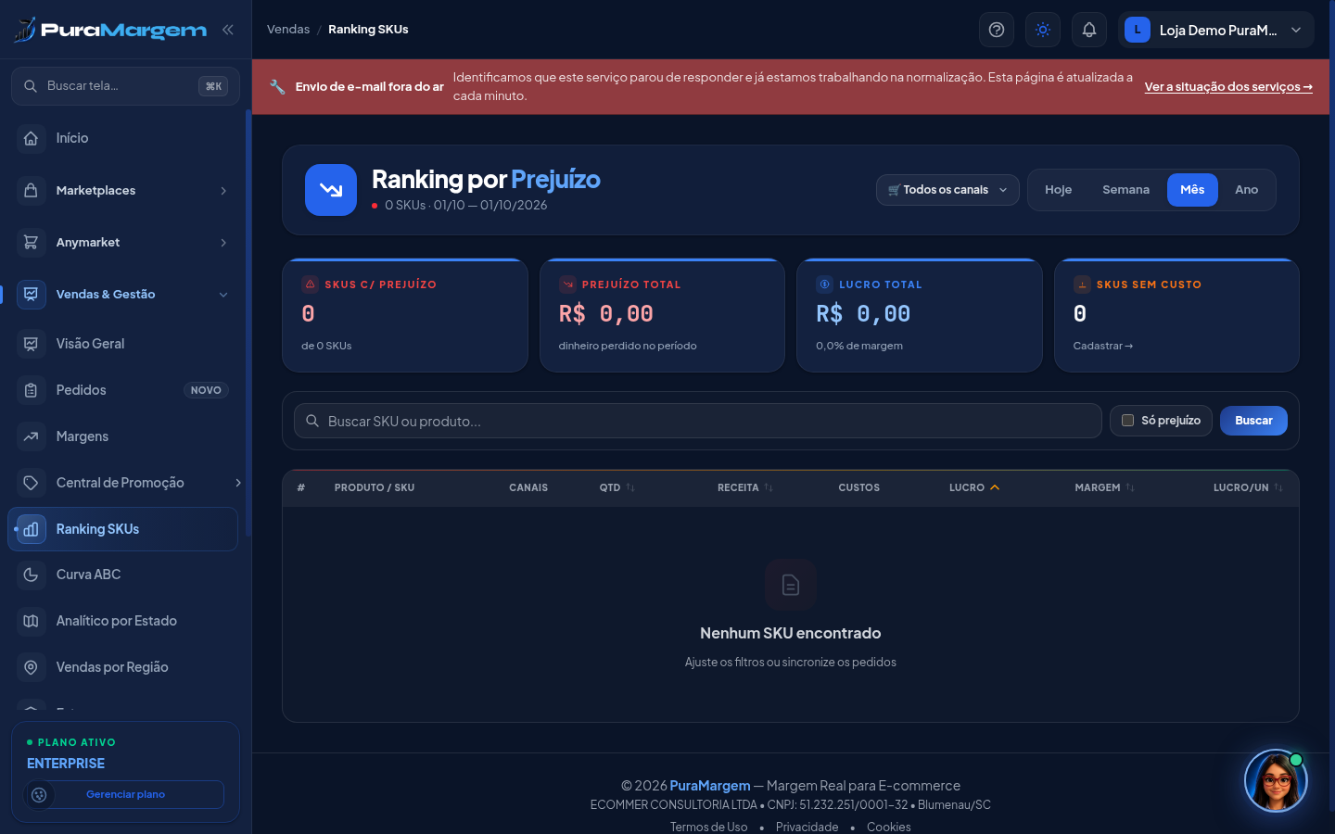Collapse the sidebar with the double-chevron icon

coord(228,30)
